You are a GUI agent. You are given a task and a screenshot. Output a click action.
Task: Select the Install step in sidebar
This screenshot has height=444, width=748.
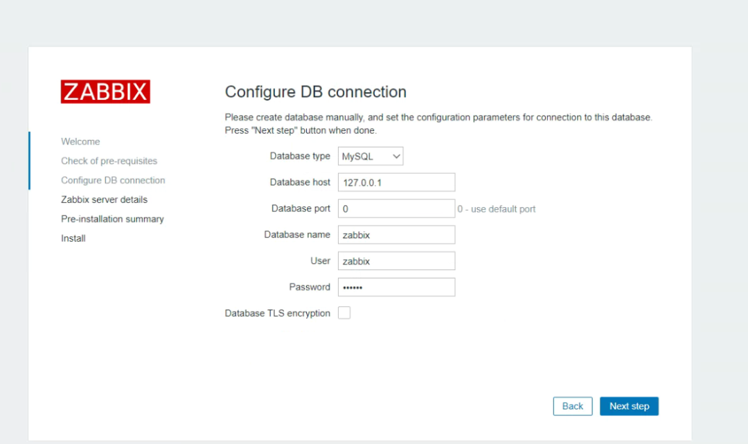pos(73,238)
